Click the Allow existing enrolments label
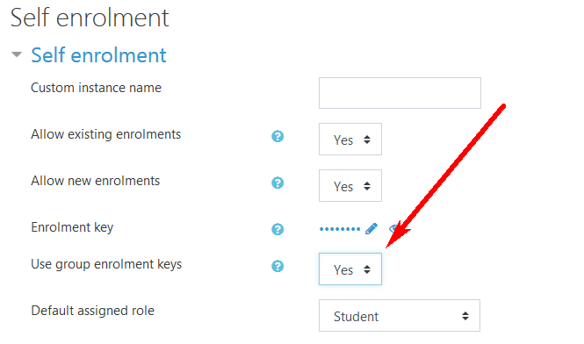 tap(105, 134)
